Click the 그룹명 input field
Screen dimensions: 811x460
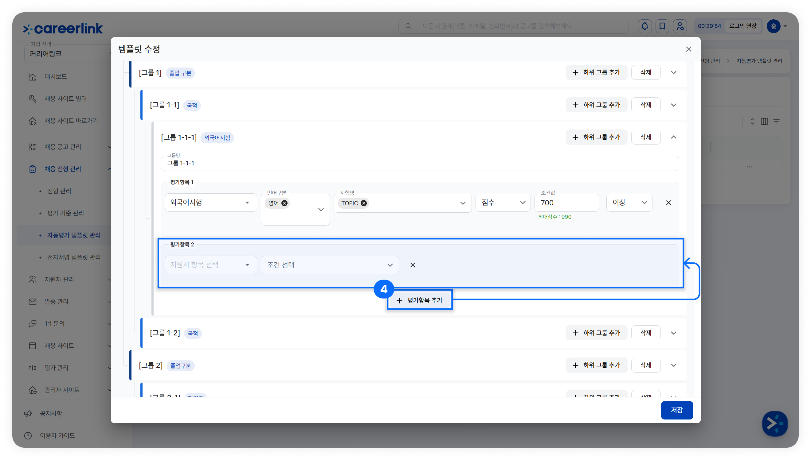pyautogui.click(x=420, y=163)
